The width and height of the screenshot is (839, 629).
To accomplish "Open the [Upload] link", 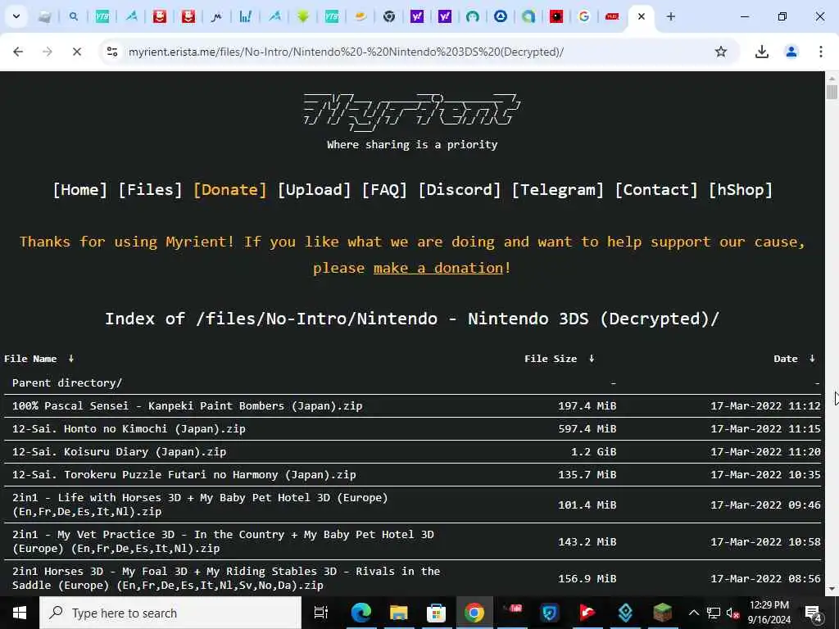I will tap(314, 189).
